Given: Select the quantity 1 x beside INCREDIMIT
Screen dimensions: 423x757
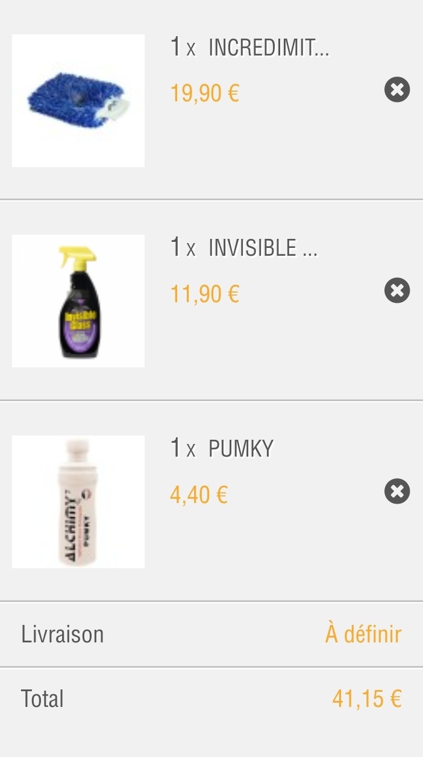Looking at the screenshot, I should tap(183, 47).
